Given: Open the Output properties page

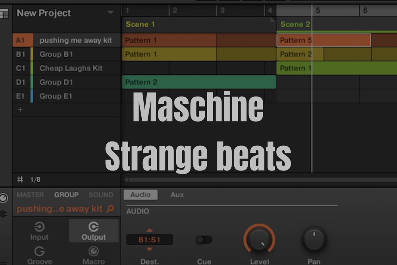Looking at the screenshot, I should click(x=94, y=231).
